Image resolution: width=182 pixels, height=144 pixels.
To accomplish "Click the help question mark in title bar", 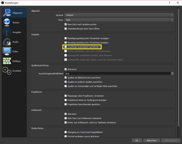I will pos(169,3).
